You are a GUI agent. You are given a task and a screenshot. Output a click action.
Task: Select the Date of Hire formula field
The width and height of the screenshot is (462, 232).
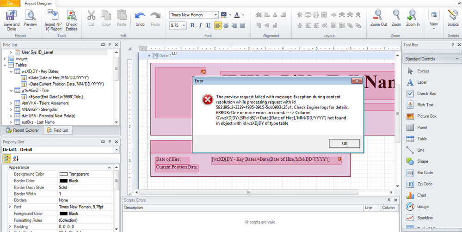58,78
